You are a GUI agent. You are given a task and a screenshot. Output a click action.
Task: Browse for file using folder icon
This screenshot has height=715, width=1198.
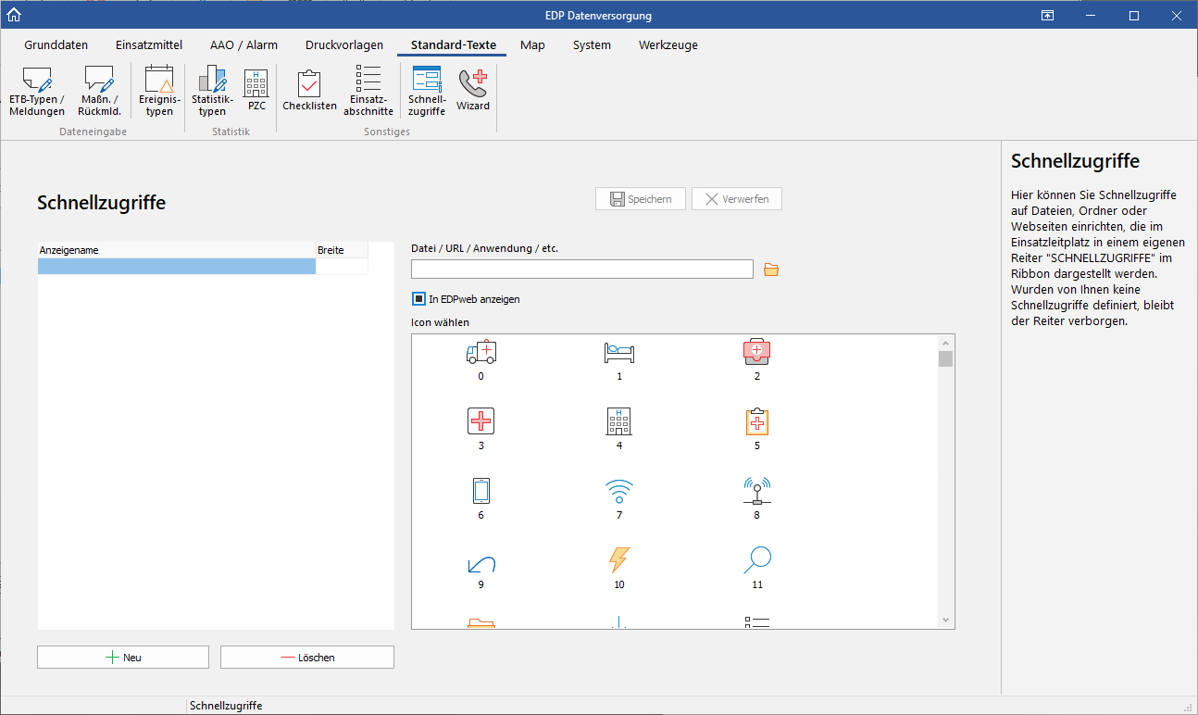[771, 270]
